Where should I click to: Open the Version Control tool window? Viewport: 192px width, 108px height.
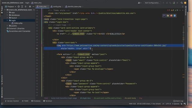[x=12, y=101]
